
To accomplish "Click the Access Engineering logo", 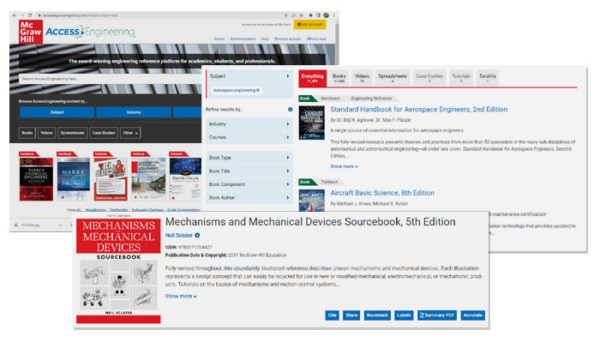I will (90, 32).
